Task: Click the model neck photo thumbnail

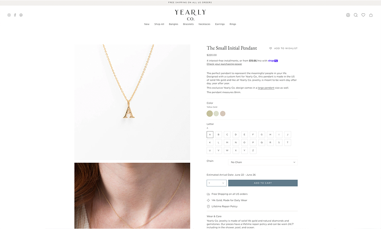Action: click(132, 196)
